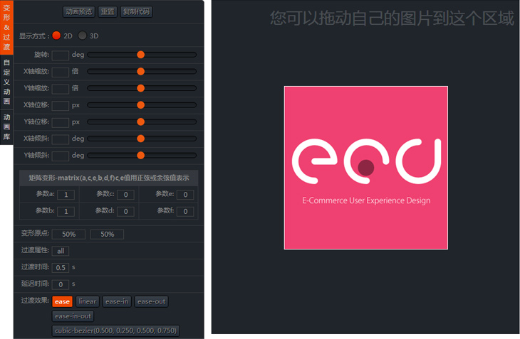Click the Y轴位移 slider handle

coord(140,122)
